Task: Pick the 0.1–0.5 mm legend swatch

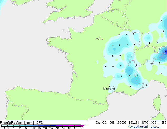Action: 4,126
